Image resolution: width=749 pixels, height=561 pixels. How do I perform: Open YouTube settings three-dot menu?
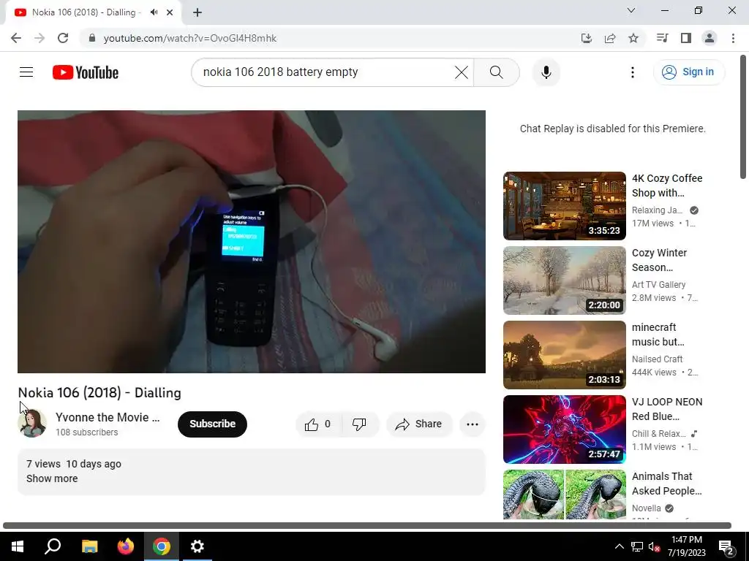(633, 72)
